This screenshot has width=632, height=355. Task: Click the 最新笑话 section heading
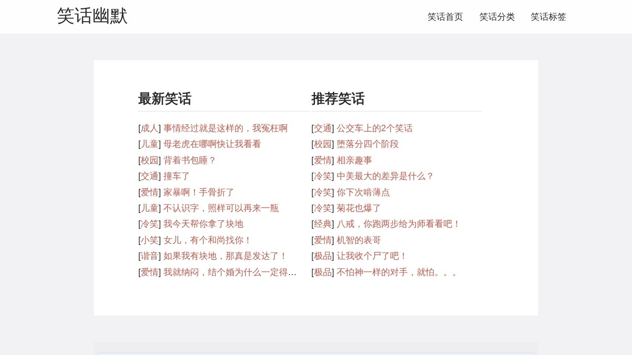pos(165,99)
